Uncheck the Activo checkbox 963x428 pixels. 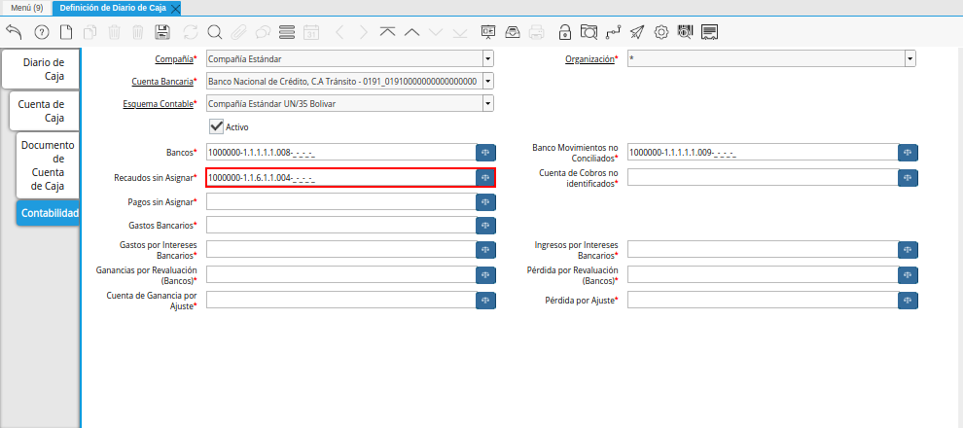pos(217,126)
